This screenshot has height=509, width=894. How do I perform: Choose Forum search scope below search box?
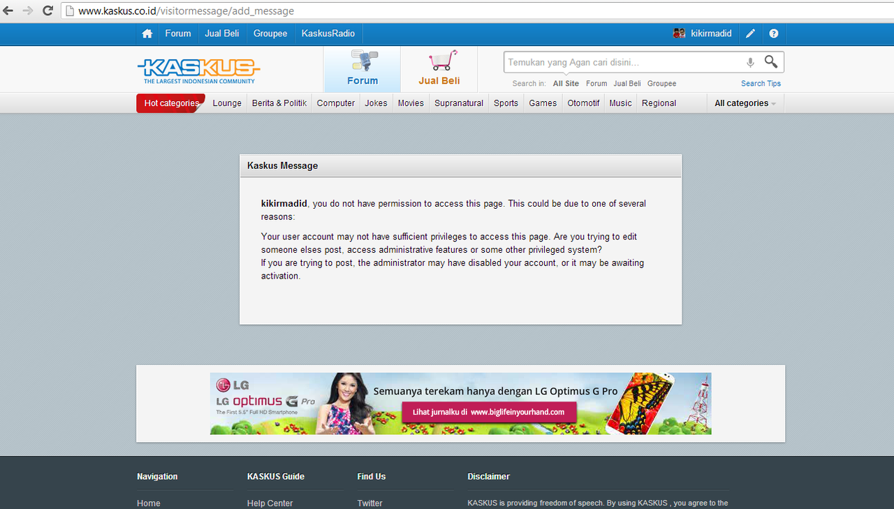pyautogui.click(x=596, y=84)
